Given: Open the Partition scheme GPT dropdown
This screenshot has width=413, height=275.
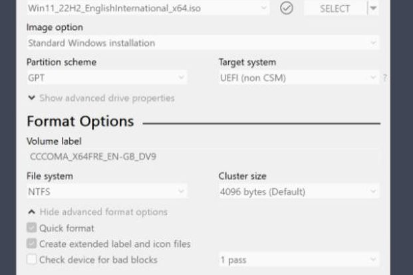Looking at the screenshot, I should point(106,78).
